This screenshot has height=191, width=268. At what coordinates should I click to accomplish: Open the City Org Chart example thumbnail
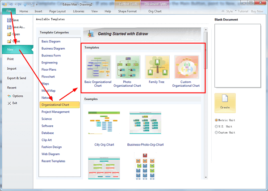(104, 123)
